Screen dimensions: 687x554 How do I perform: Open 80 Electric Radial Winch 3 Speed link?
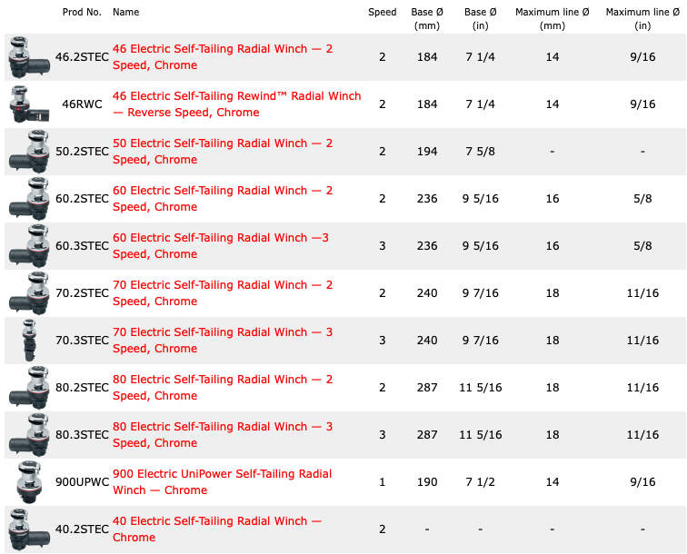[x=223, y=434]
